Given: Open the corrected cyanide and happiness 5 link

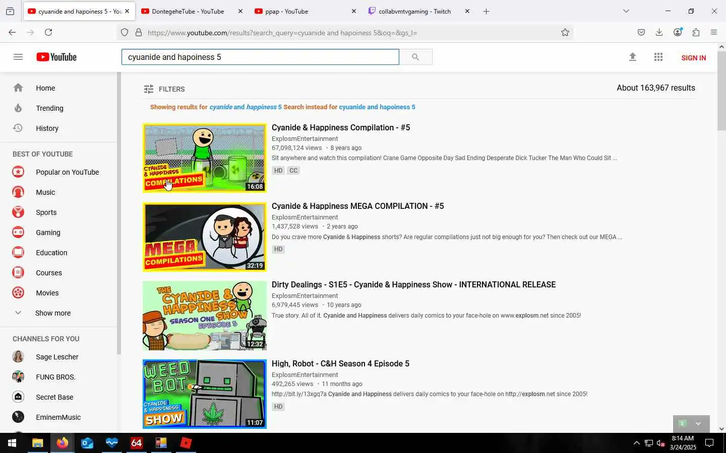Looking at the screenshot, I should [x=246, y=107].
